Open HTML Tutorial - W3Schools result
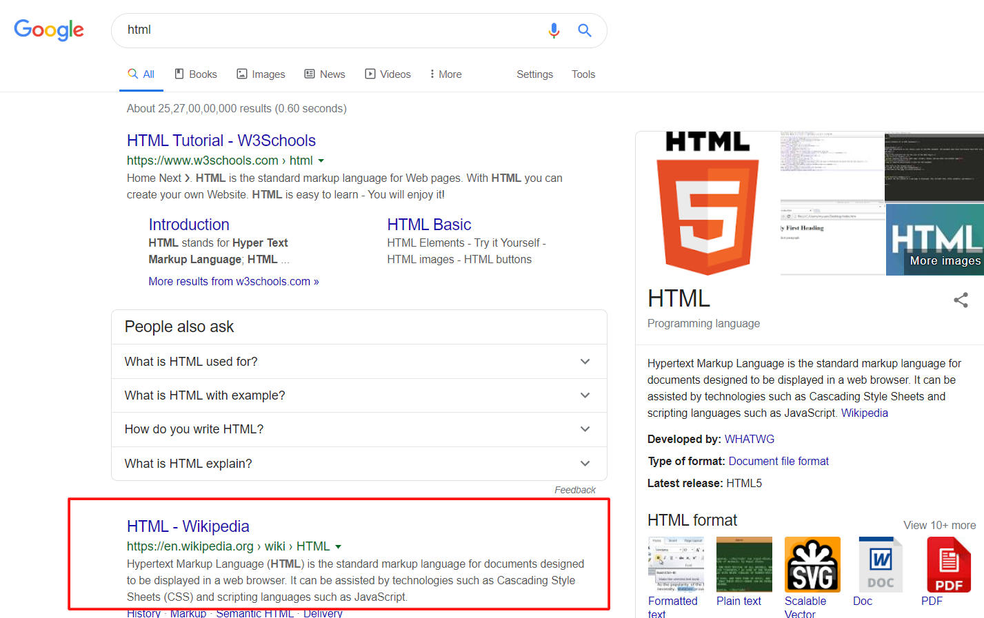984x618 pixels. point(221,141)
